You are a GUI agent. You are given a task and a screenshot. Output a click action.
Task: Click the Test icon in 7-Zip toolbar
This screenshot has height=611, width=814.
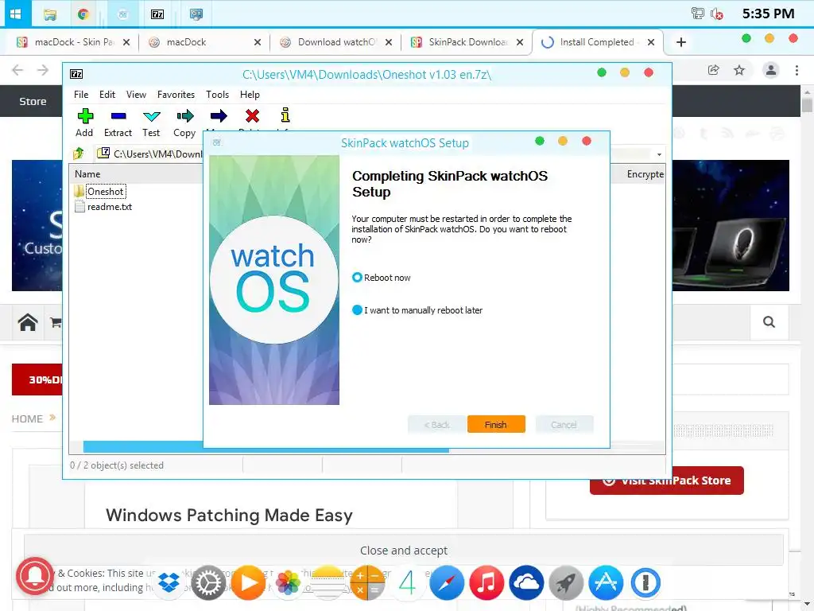click(152, 116)
